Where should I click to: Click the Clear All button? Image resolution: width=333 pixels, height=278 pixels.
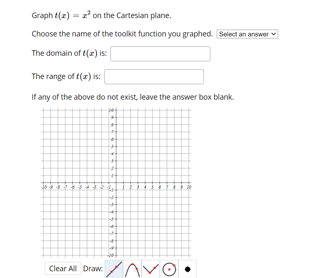63,268
